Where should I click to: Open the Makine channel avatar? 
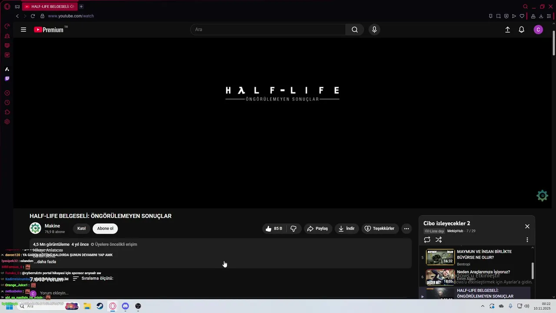(x=35, y=228)
